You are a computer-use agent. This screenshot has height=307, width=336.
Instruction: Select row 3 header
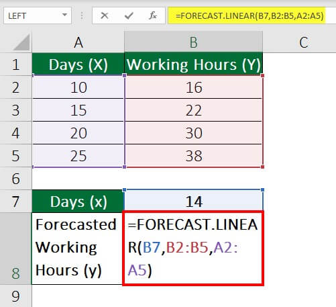[x=15, y=110]
